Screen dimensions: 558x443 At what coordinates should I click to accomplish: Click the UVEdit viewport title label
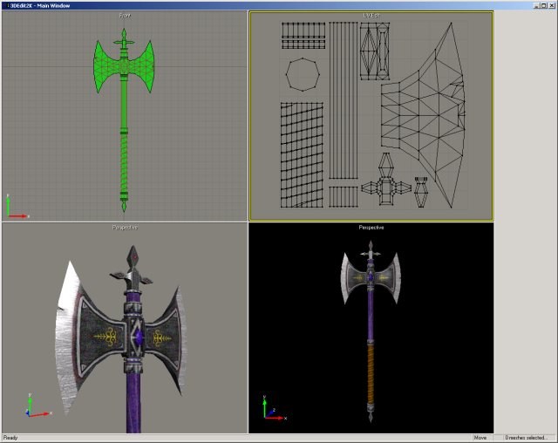[x=371, y=16]
